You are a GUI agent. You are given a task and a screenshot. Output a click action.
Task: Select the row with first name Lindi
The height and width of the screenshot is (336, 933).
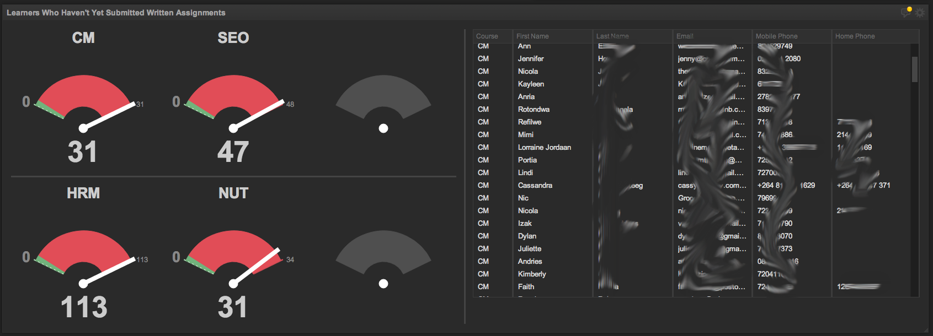pos(692,172)
